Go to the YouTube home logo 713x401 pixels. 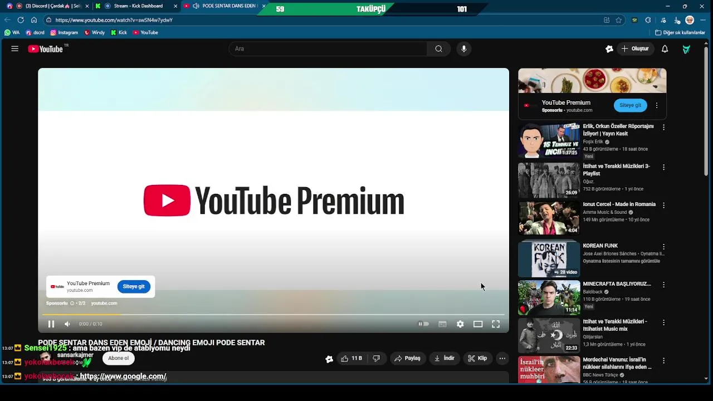click(x=46, y=49)
